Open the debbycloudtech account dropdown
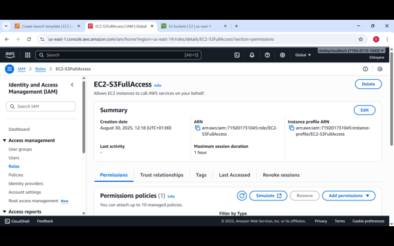This screenshot has height=246, width=394. click(351, 51)
